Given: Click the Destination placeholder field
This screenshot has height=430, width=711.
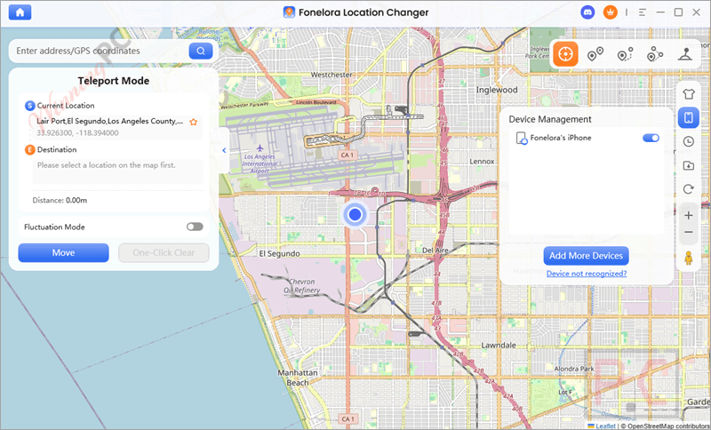Looking at the screenshot, I should click(117, 171).
